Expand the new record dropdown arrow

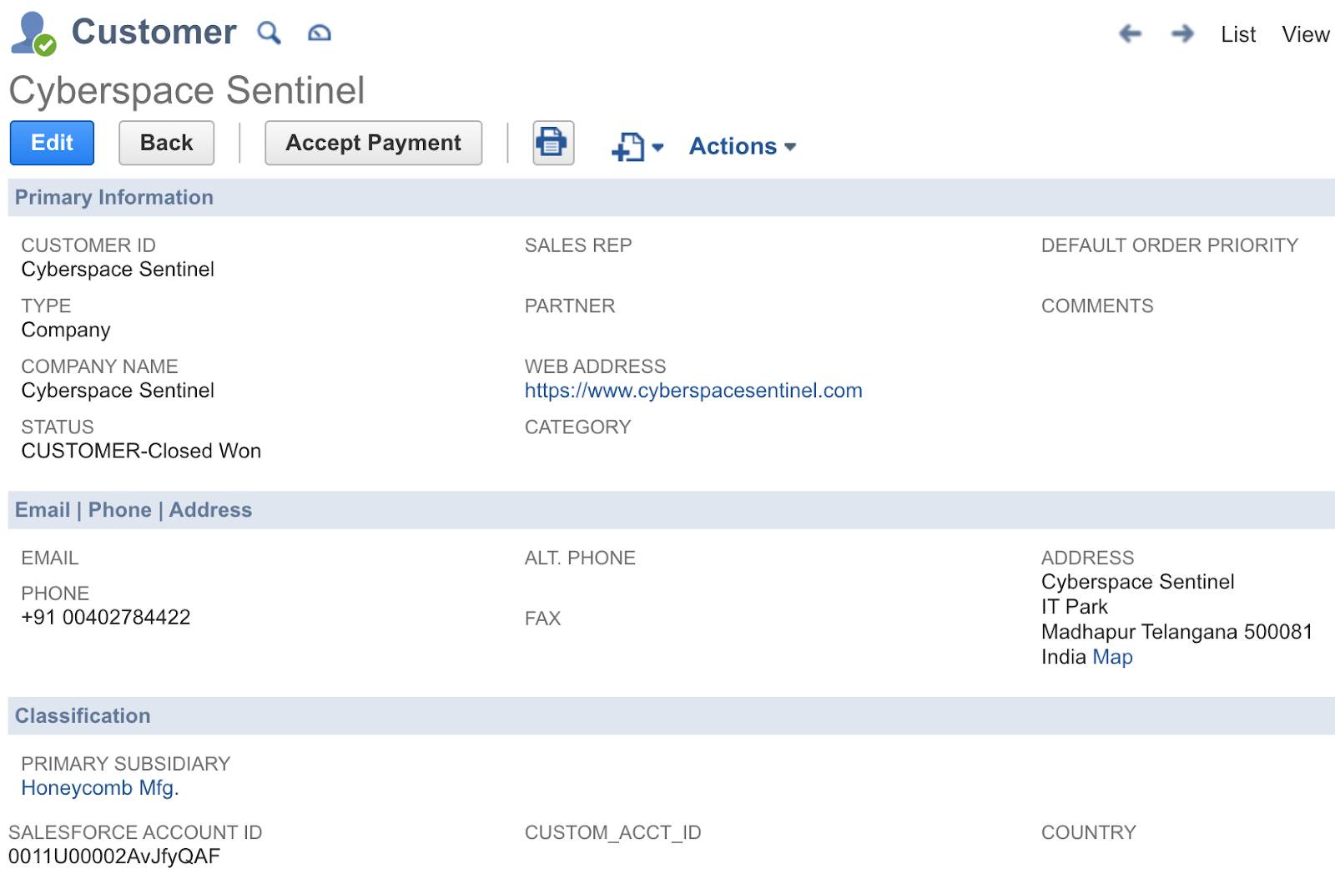tap(657, 148)
